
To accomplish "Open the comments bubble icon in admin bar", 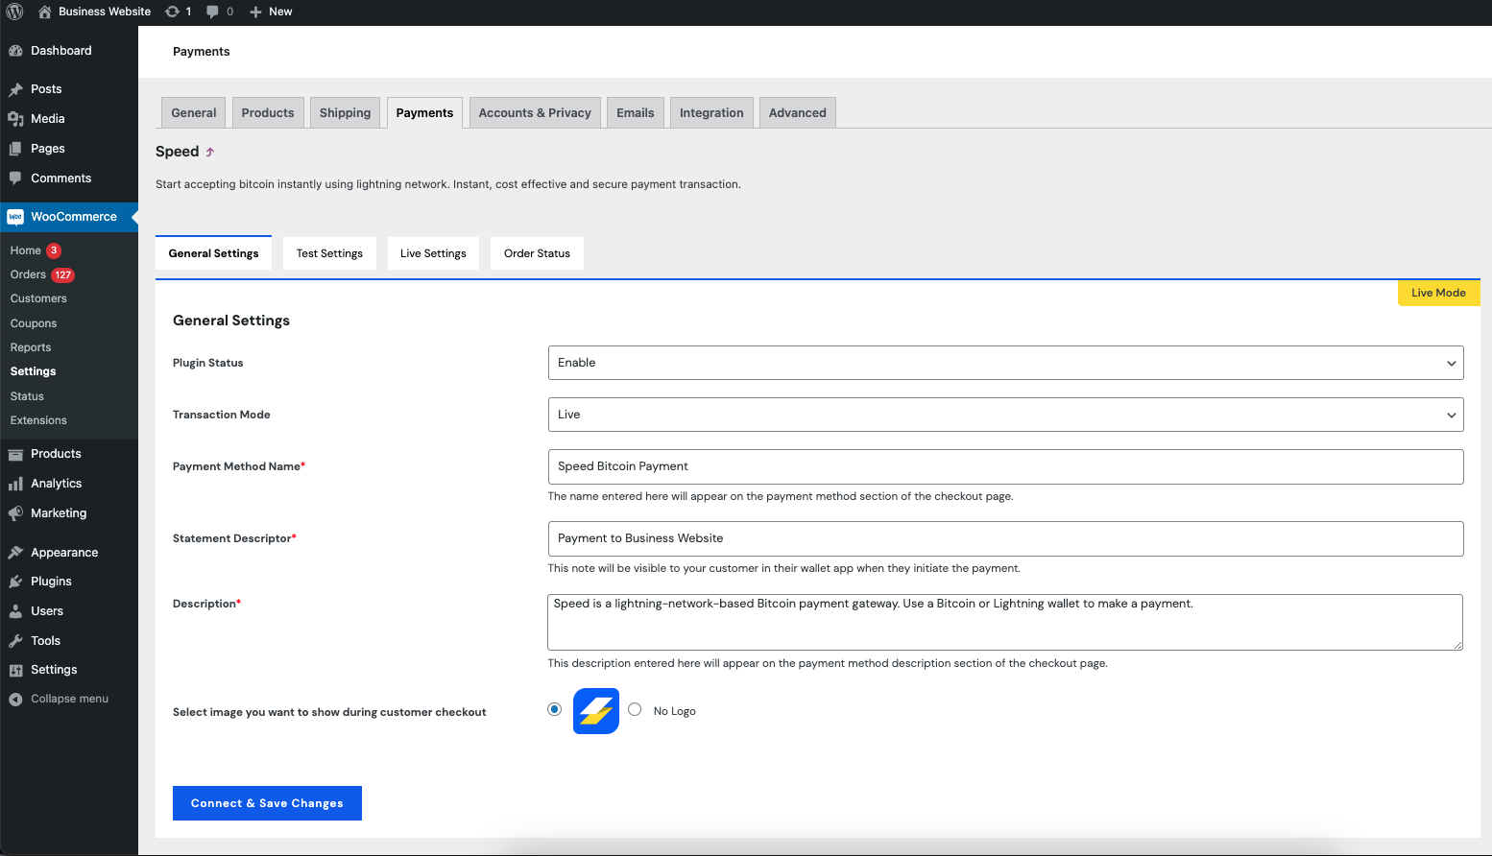I will click(x=212, y=12).
